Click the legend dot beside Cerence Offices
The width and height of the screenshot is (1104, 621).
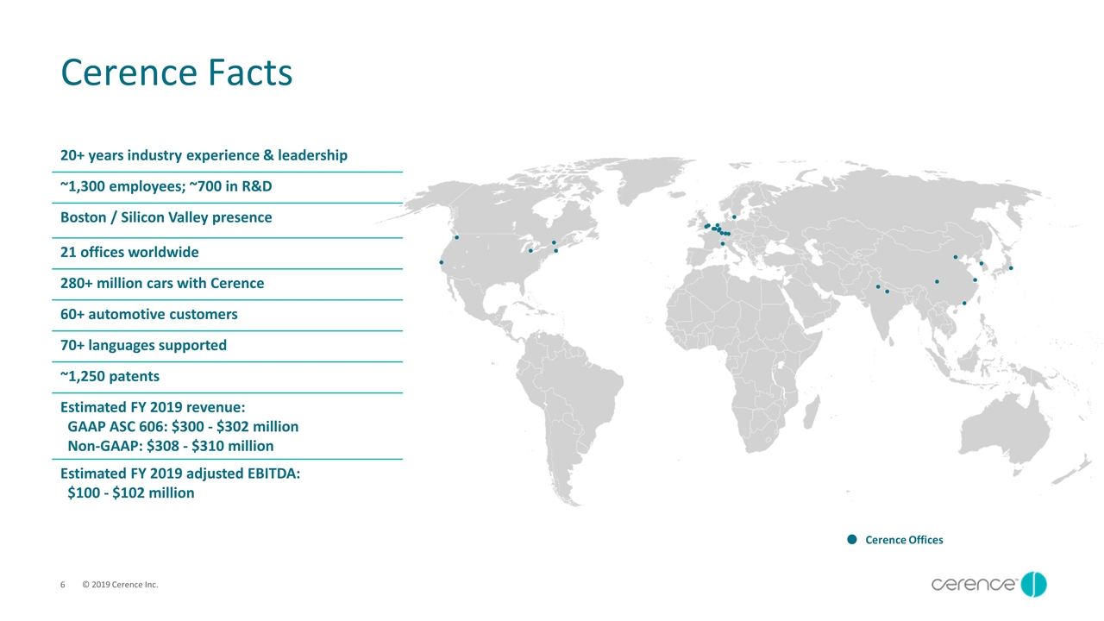[851, 540]
